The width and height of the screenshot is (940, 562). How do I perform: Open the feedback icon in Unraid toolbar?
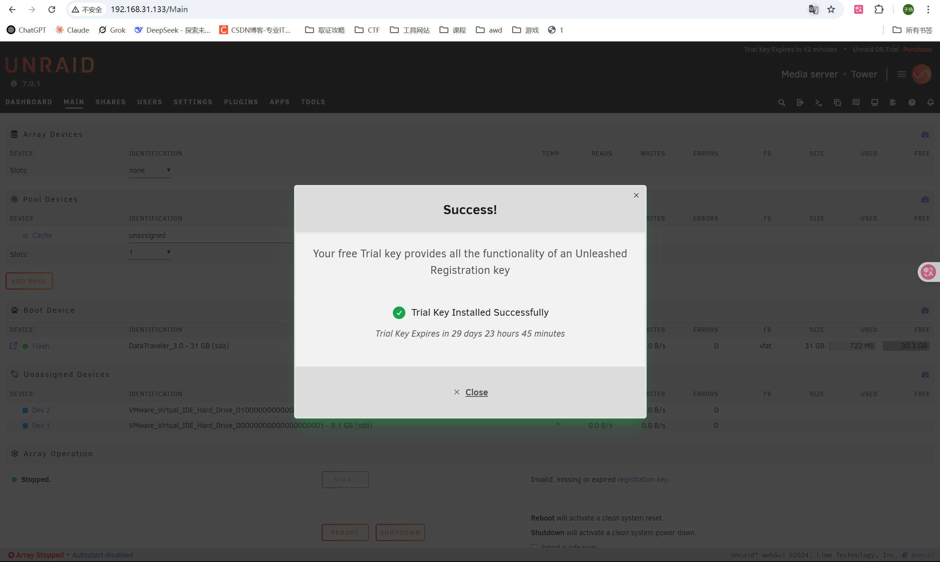coord(856,103)
